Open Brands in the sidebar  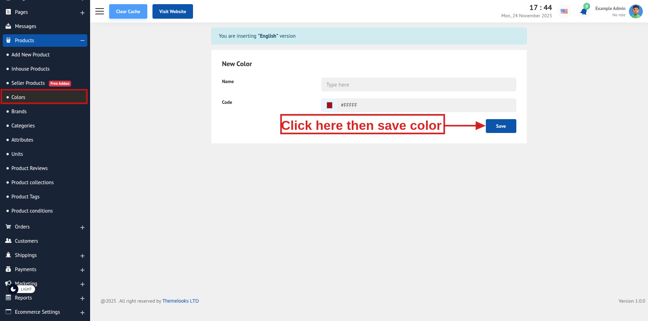click(19, 112)
